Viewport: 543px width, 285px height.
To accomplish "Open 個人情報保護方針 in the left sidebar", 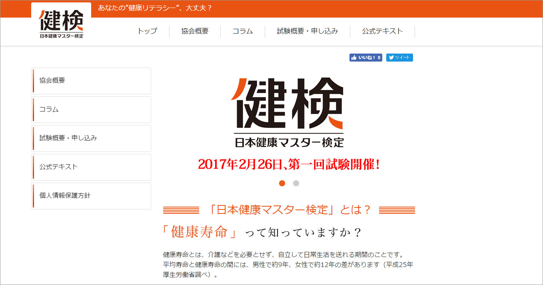I will click(x=91, y=196).
